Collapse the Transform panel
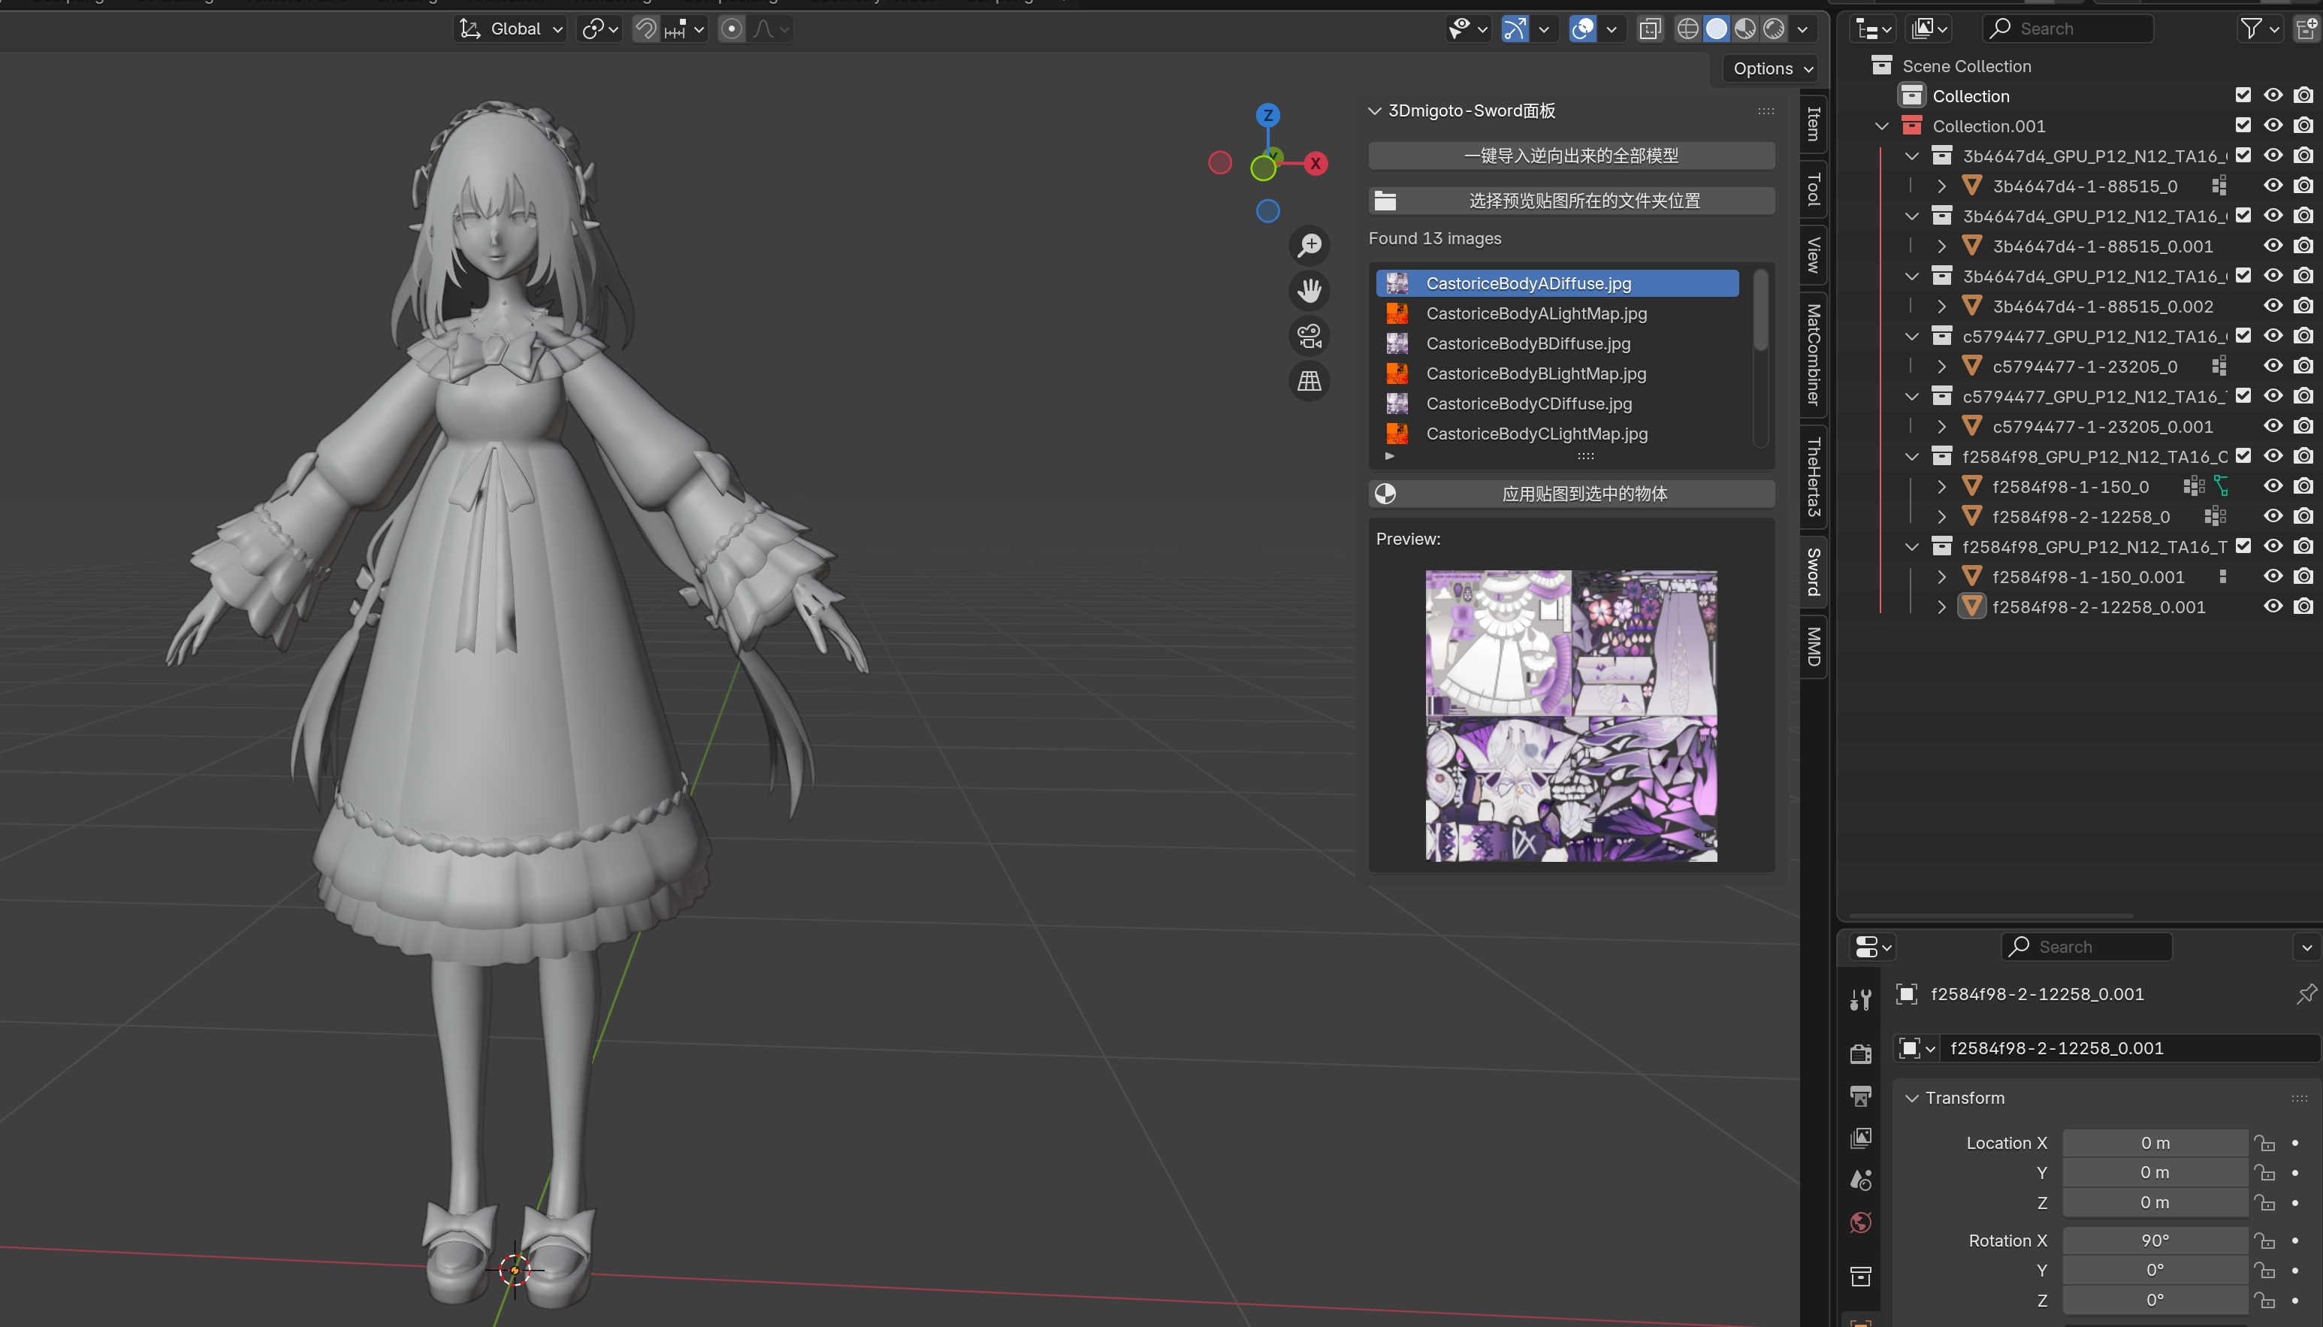 1911,1099
